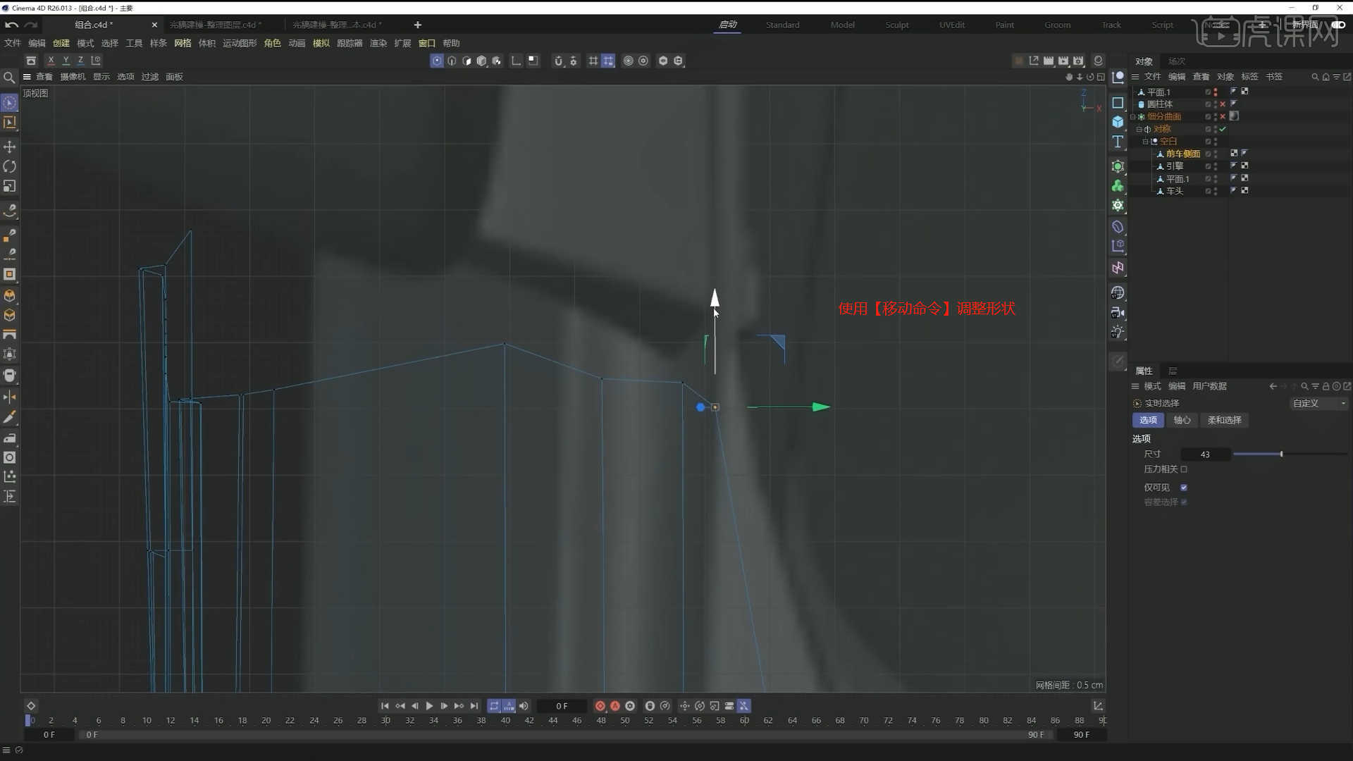Viewport: 1353px width, 761px height.
Task: Click the Light object icon in right palette
Action: (x=1118, y=332)
